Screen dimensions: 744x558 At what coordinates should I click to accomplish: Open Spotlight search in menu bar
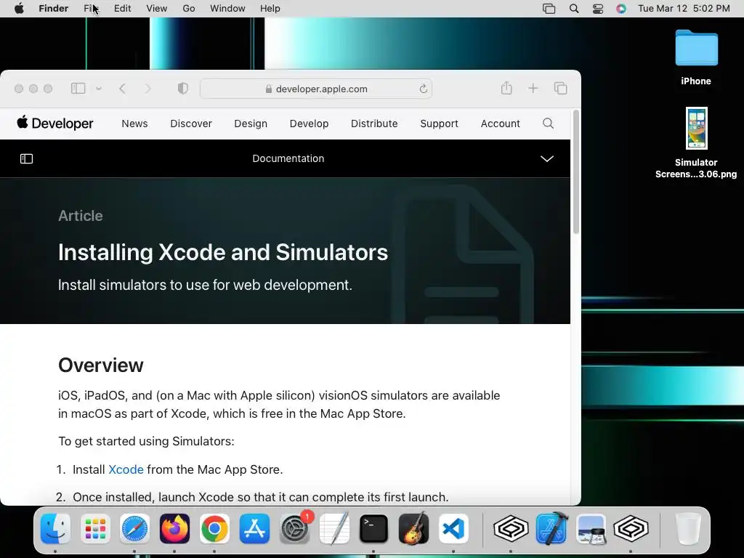pos(574,9)
